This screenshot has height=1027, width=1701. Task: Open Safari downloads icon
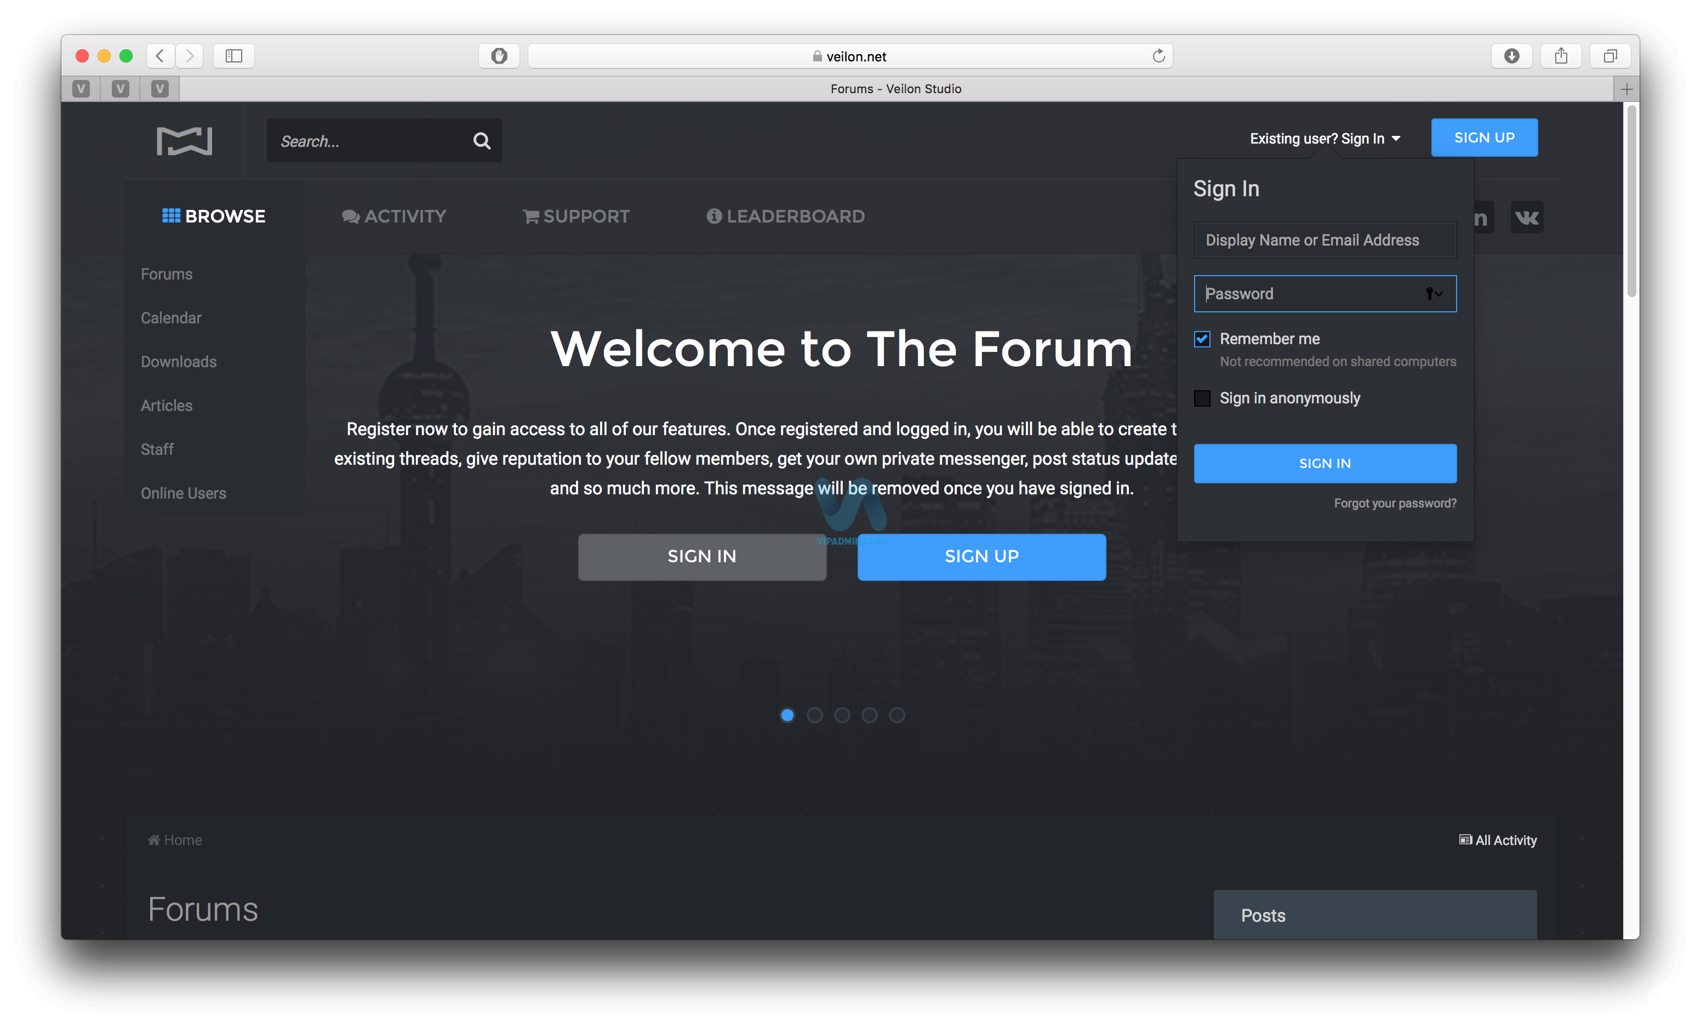(1512, 56)
